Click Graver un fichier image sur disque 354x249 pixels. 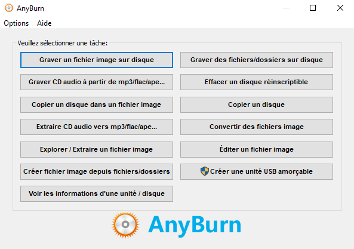tap(97, 60)
